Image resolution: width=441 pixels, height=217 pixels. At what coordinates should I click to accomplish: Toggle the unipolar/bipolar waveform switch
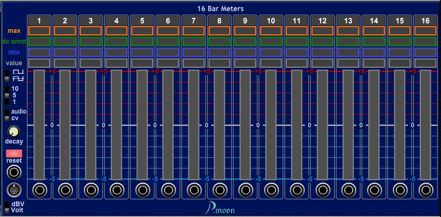[x=7, y=76]
